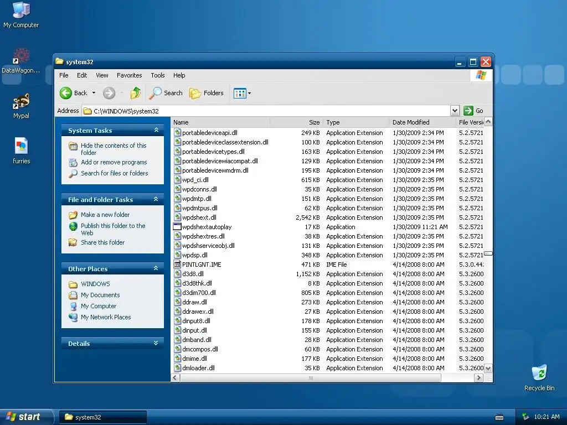This screenshot has width=567, height=425.
Task: Click Share this folder link
Action: [102, 242]
